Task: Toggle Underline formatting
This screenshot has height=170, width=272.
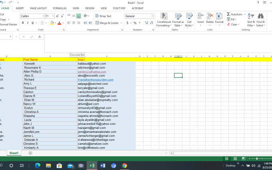Action: click(32, 23)
